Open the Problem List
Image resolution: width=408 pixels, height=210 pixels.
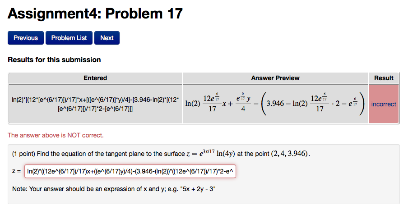[69, 38]
